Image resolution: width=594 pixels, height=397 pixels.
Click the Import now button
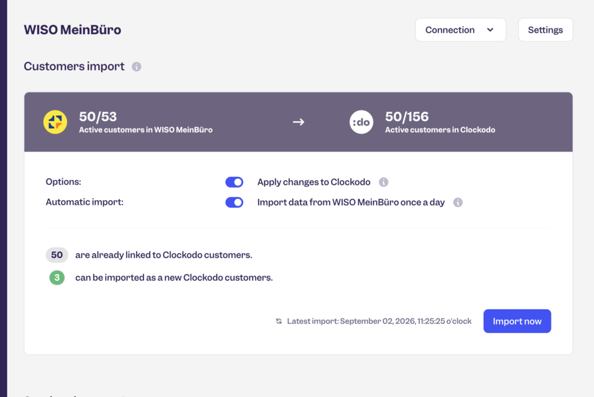point(517,321)
